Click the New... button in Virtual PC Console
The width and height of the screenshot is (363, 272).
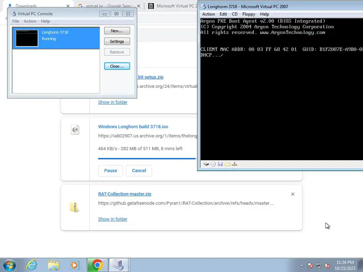117,31
